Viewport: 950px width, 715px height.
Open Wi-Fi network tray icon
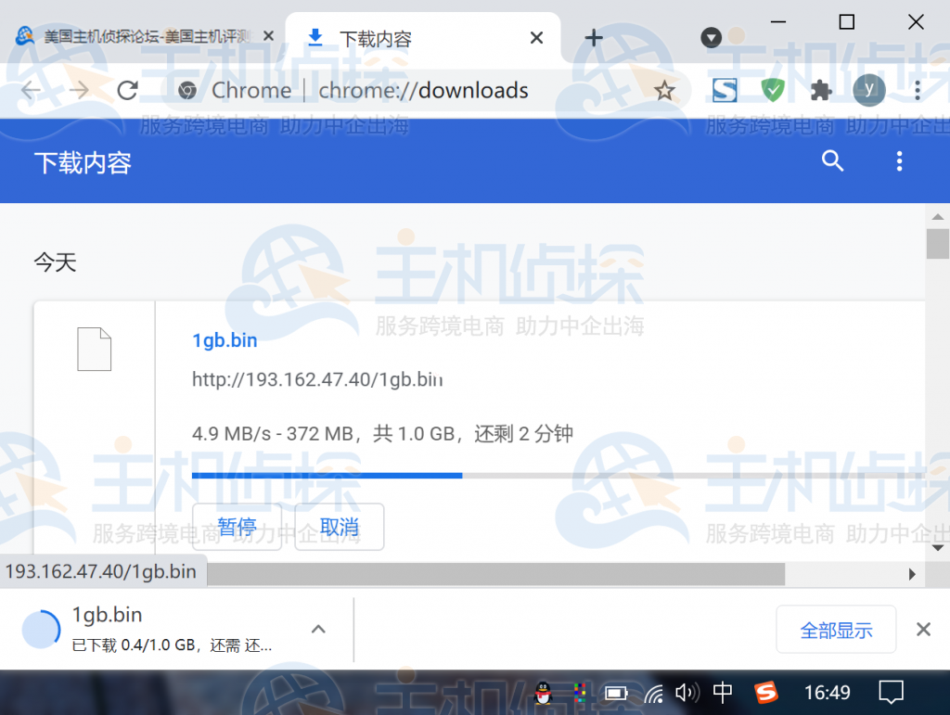click(653, 693)
